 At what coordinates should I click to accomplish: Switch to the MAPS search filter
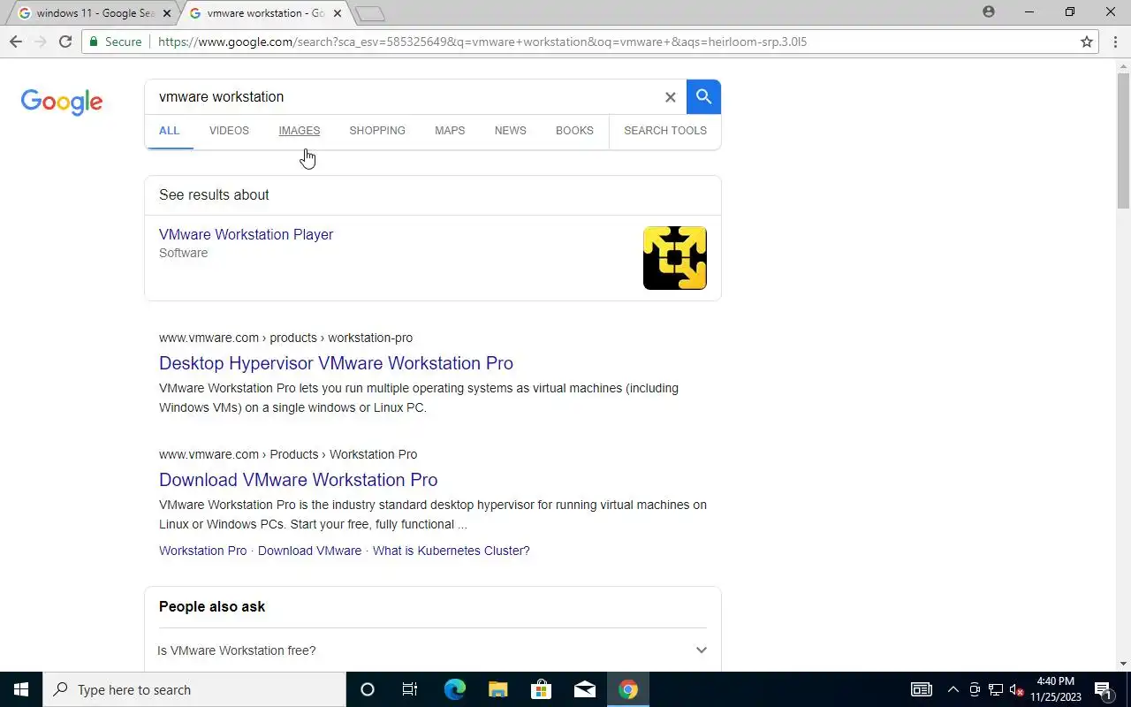click(450, 131)
